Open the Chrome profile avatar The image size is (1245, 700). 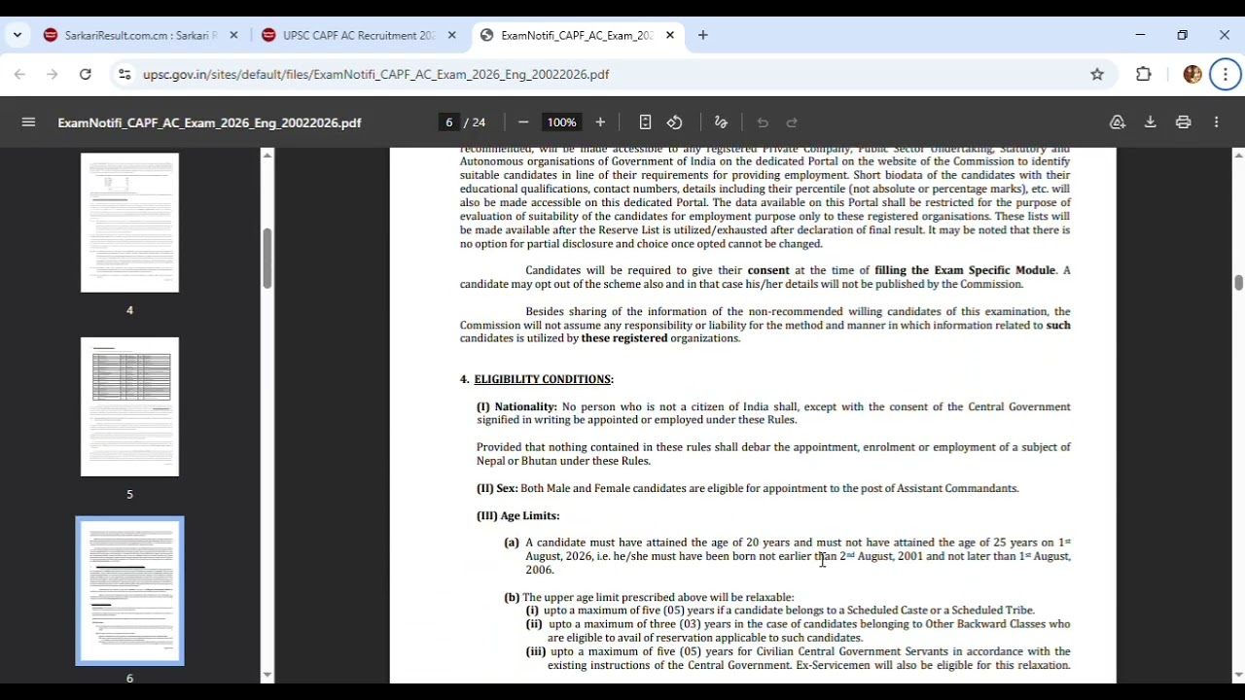click(1192, 74)
